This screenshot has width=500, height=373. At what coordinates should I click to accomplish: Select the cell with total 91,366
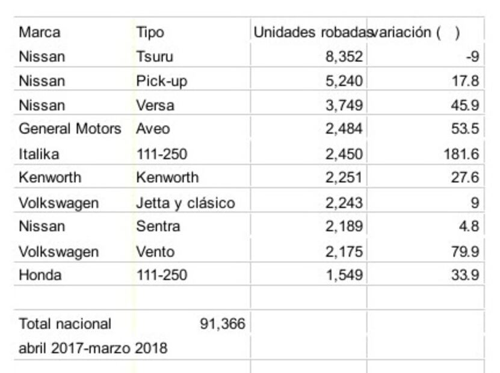[x=222, y=324]
